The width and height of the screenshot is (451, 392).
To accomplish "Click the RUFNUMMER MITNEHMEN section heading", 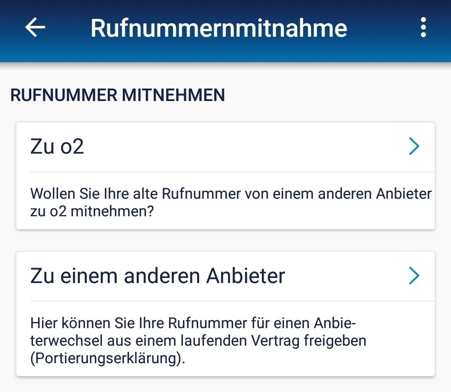I will pos(117,95).
